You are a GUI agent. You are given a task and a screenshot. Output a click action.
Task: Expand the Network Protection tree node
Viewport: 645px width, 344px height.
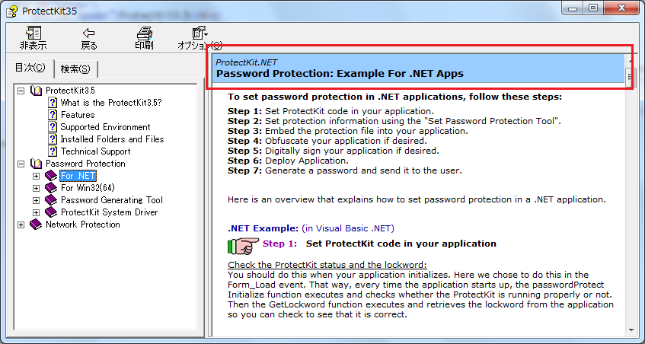pos(21,225)
